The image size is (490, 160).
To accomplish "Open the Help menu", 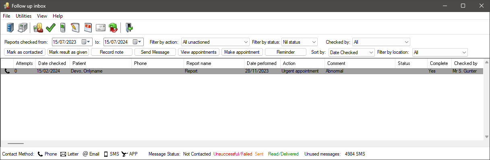I will coord(58,16).
